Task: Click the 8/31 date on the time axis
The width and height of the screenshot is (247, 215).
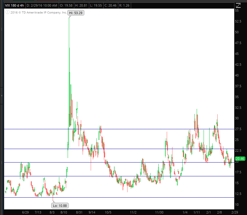Action: [x=79, y=212]
